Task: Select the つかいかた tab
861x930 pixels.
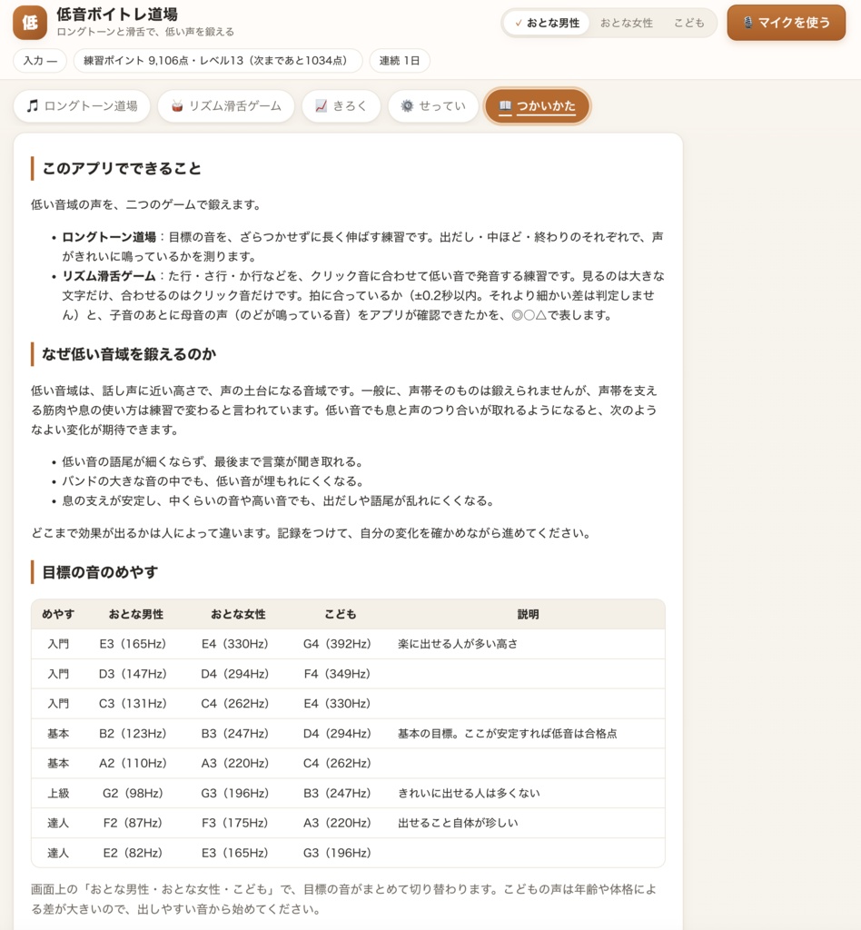Action: tap(538, 106)
